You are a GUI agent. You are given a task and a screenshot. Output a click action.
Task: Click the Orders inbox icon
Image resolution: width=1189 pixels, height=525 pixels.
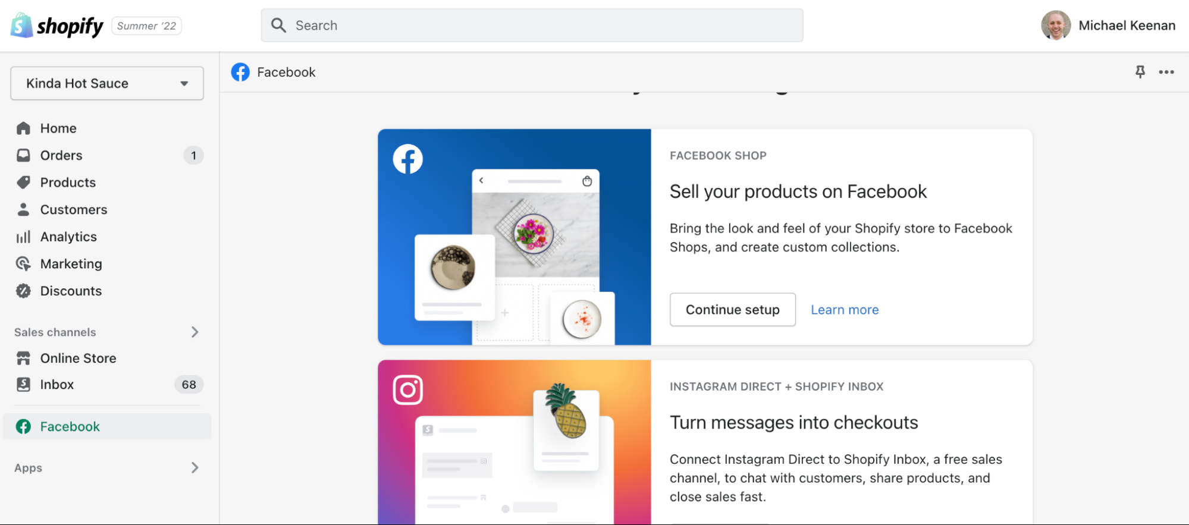tap(23, 155)
